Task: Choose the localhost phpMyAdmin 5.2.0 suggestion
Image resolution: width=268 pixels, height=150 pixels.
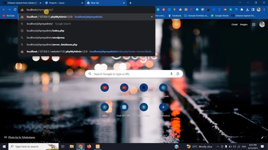Action: tap(87, 17)
